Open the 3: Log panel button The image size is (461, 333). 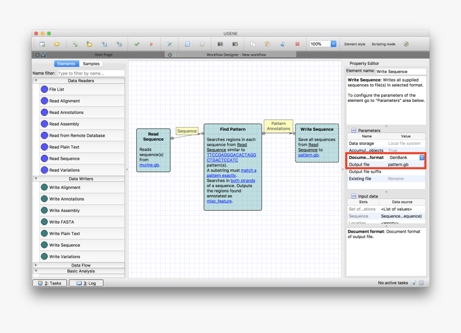[x=86, y=283]
